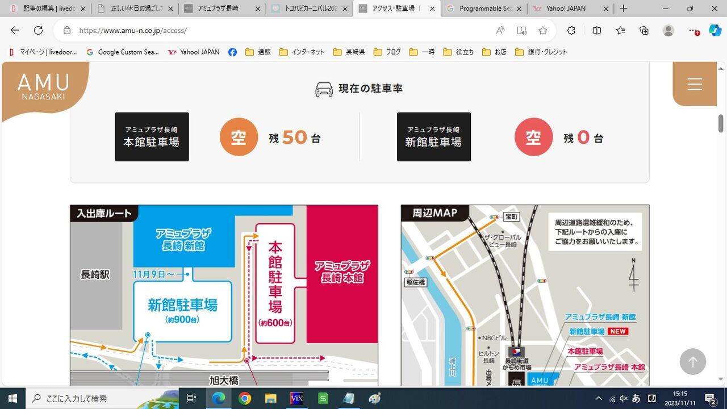Click the 新館駐車場 parking button
Image resolution: width=727 pixels, height=409 pixels.
(433, 137)
